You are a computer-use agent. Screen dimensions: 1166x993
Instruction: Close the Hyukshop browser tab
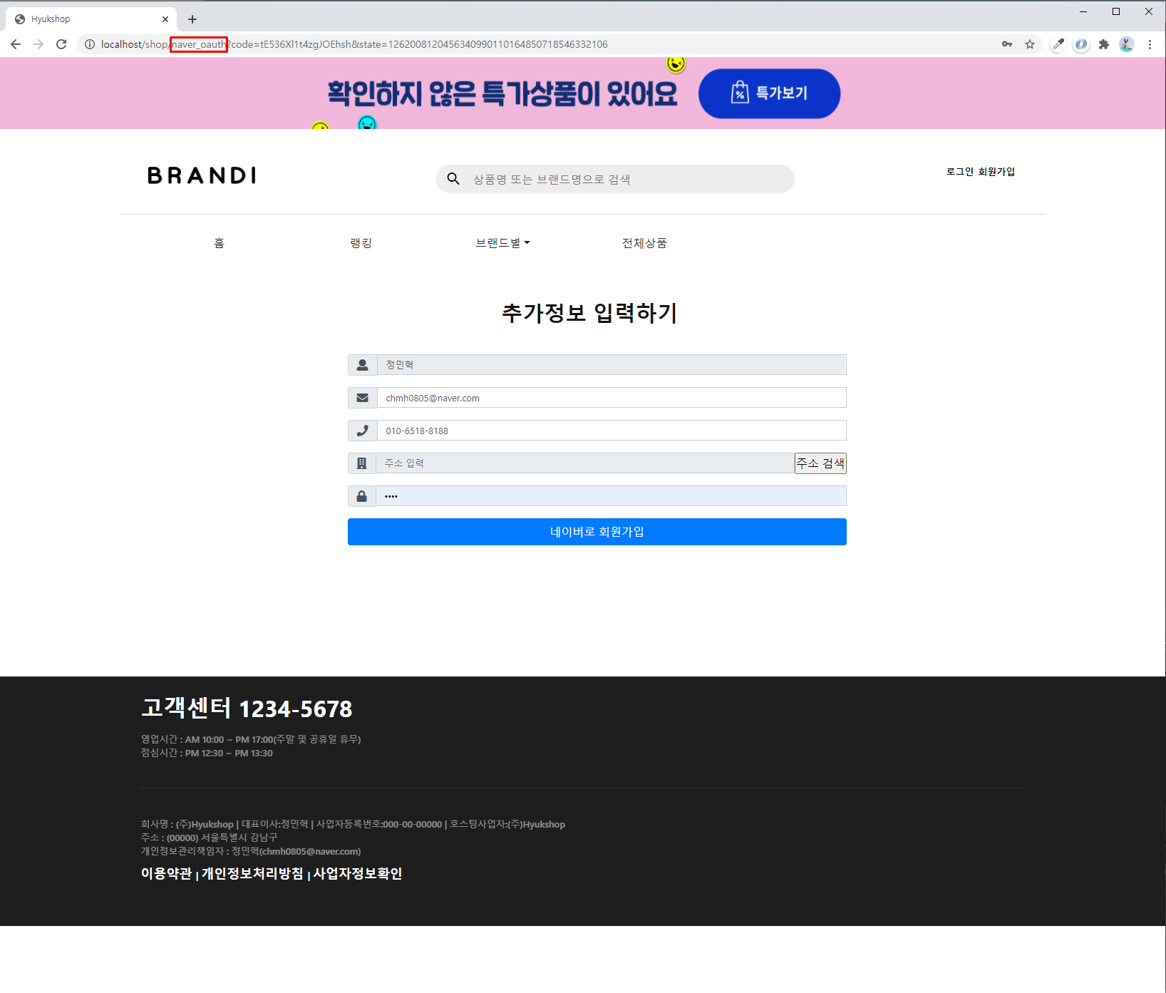[x=165, y=19]
